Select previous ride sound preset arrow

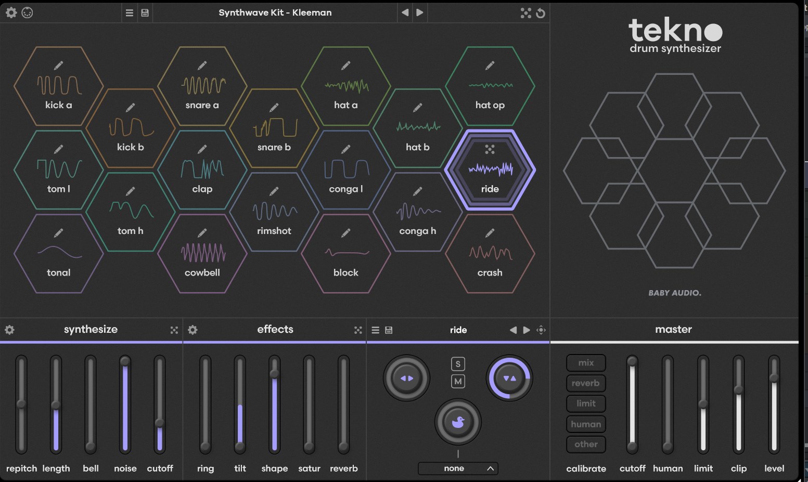[513, 330]
